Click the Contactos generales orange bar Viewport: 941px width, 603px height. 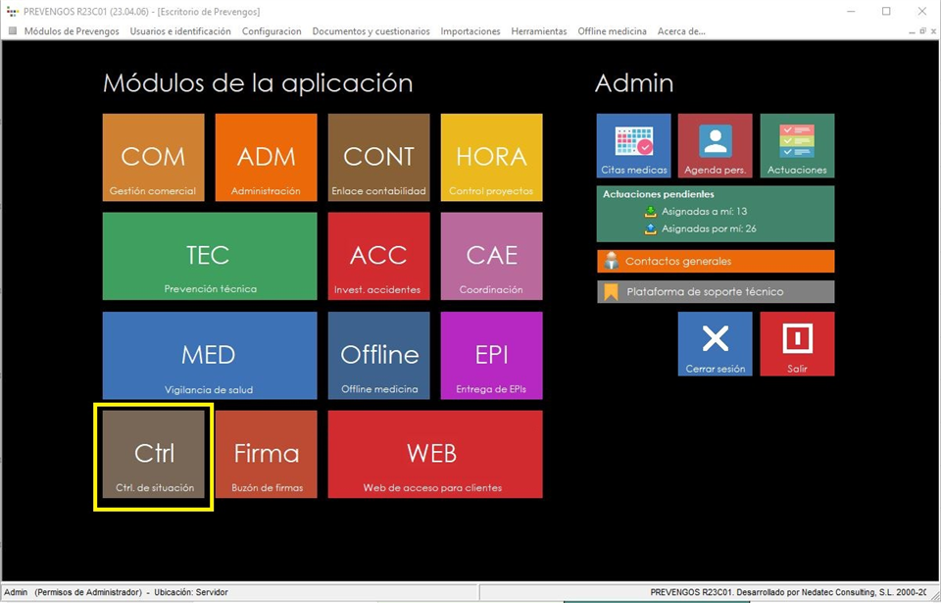(716, 261)
